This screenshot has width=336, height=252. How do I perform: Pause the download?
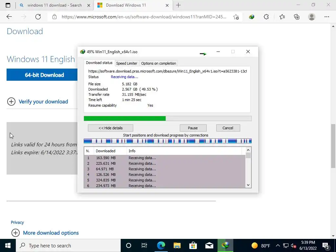193,128
